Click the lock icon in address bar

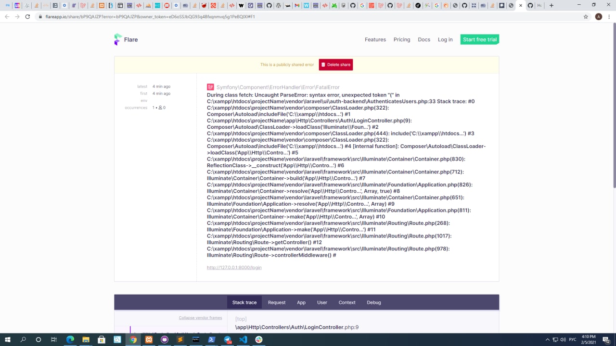[x=41, y=16]
